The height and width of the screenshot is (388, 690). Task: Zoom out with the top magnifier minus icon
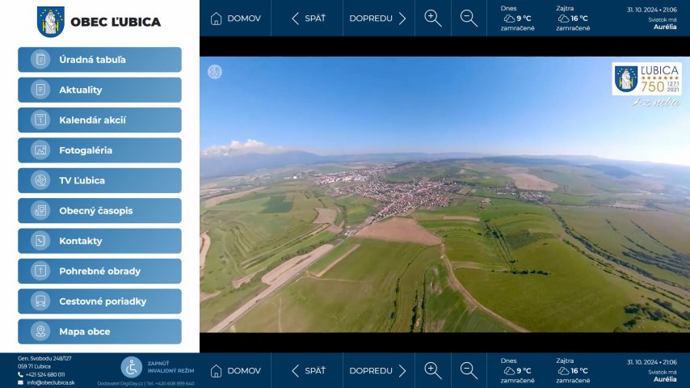[469, 19]
